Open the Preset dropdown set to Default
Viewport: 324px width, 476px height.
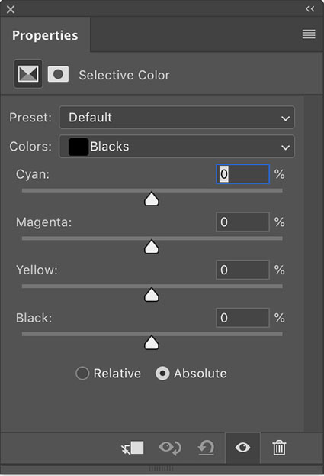pyautogui.click(x=177, y=118)
